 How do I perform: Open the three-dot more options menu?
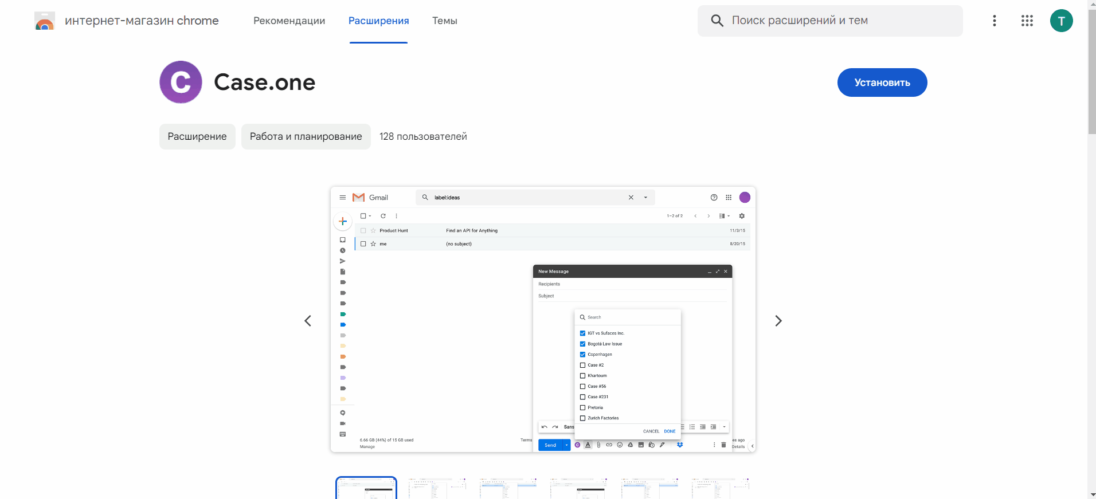pyautogui.click(x=995, y=21)
